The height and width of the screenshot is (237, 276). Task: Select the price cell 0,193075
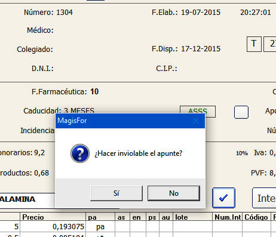53,226
